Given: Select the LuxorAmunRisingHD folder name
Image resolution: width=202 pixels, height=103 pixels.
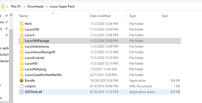Looking at the screenshot, I should [x=40, y=52].
